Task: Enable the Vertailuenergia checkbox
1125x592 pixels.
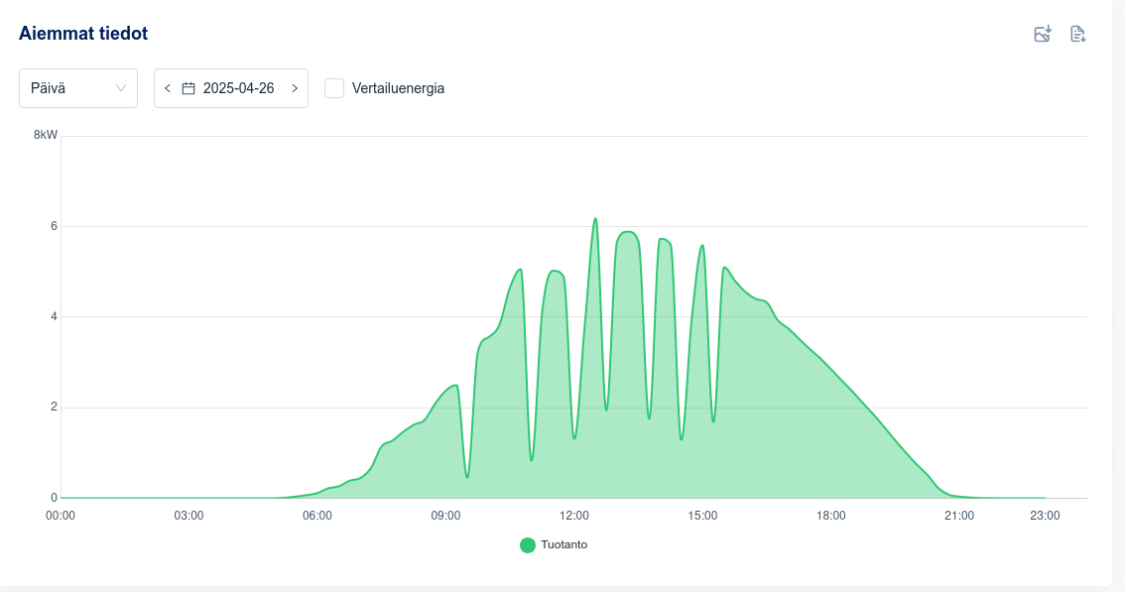Action: [x=334, y=88]
